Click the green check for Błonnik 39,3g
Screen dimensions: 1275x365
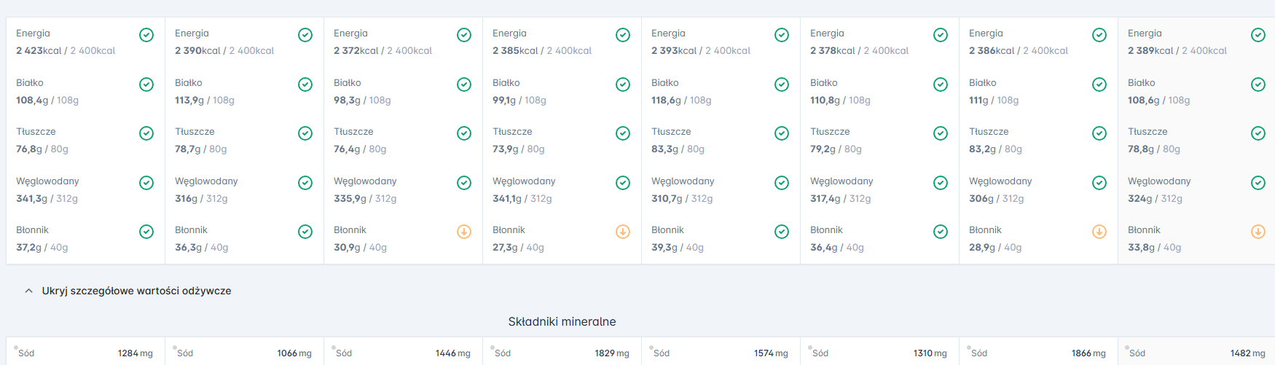[x=782, y=232]
